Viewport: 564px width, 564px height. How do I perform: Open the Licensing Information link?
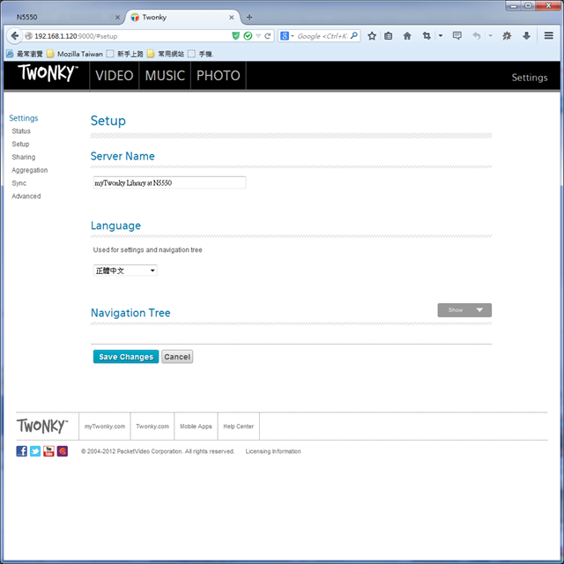273,451
